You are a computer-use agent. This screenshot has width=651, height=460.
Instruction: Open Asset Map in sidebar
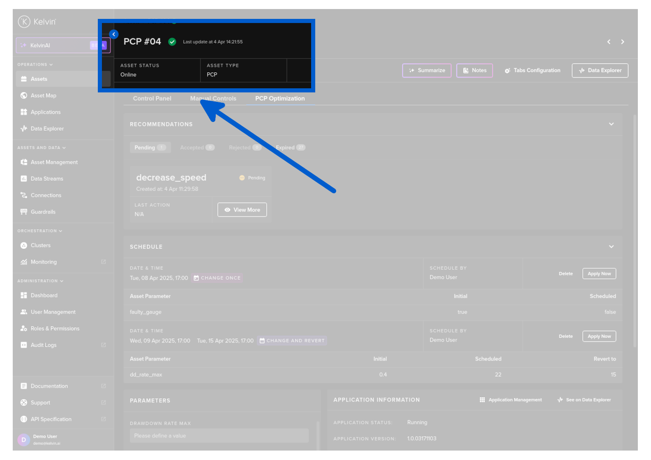pos(43,96)
